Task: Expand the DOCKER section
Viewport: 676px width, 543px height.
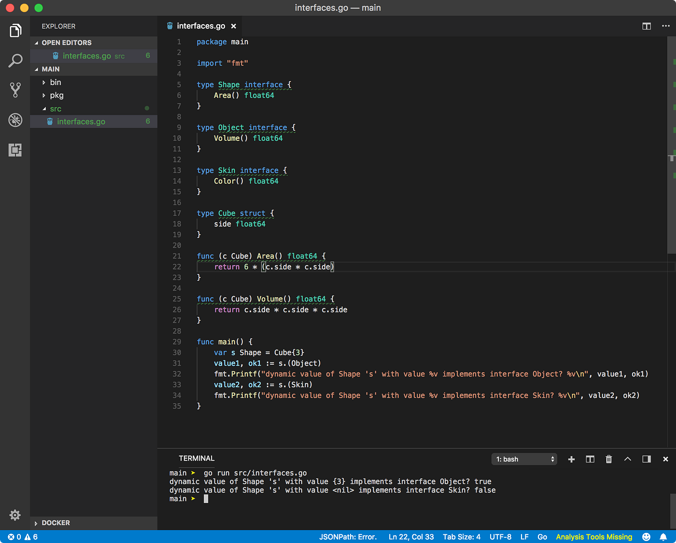Action: pyautogui.click(x=56, y=523)
